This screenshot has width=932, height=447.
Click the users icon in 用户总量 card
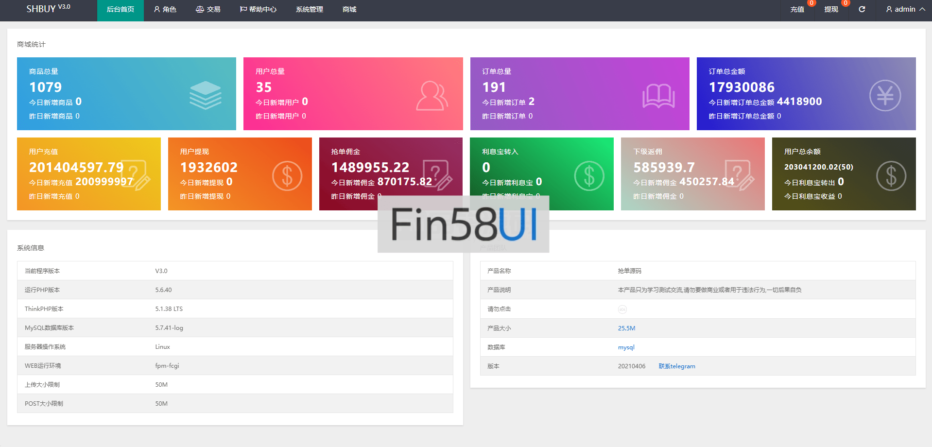coord(431,96)
